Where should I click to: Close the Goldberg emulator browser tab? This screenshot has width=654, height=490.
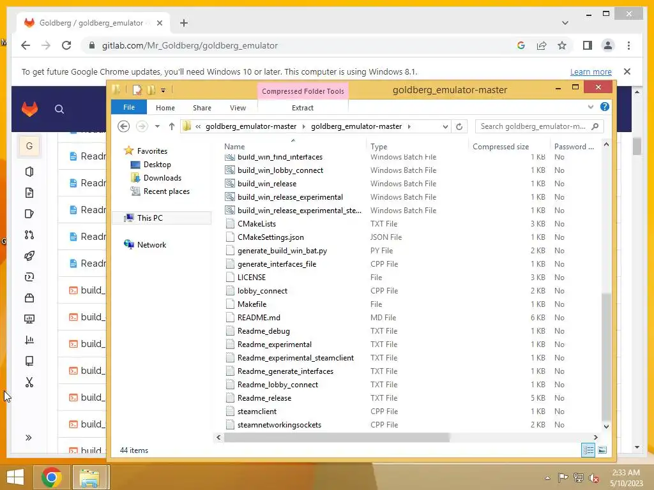159,23
